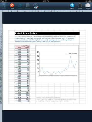
Task: Click the blue RPI description paragraph
Action: coord(45,39)
